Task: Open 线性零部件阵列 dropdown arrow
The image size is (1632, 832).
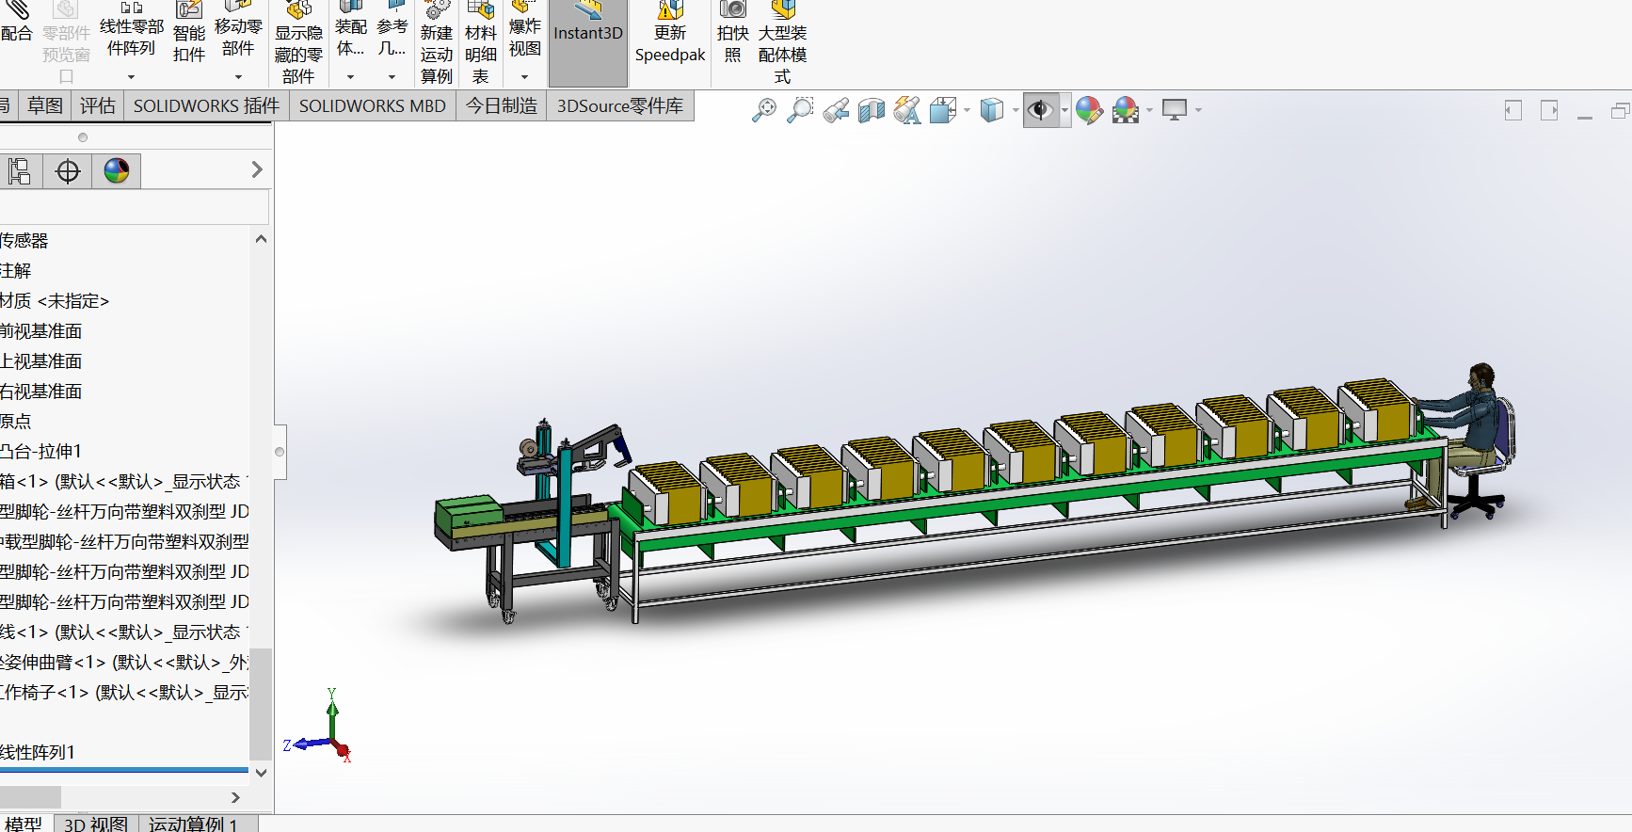Action: click(131, 77)
